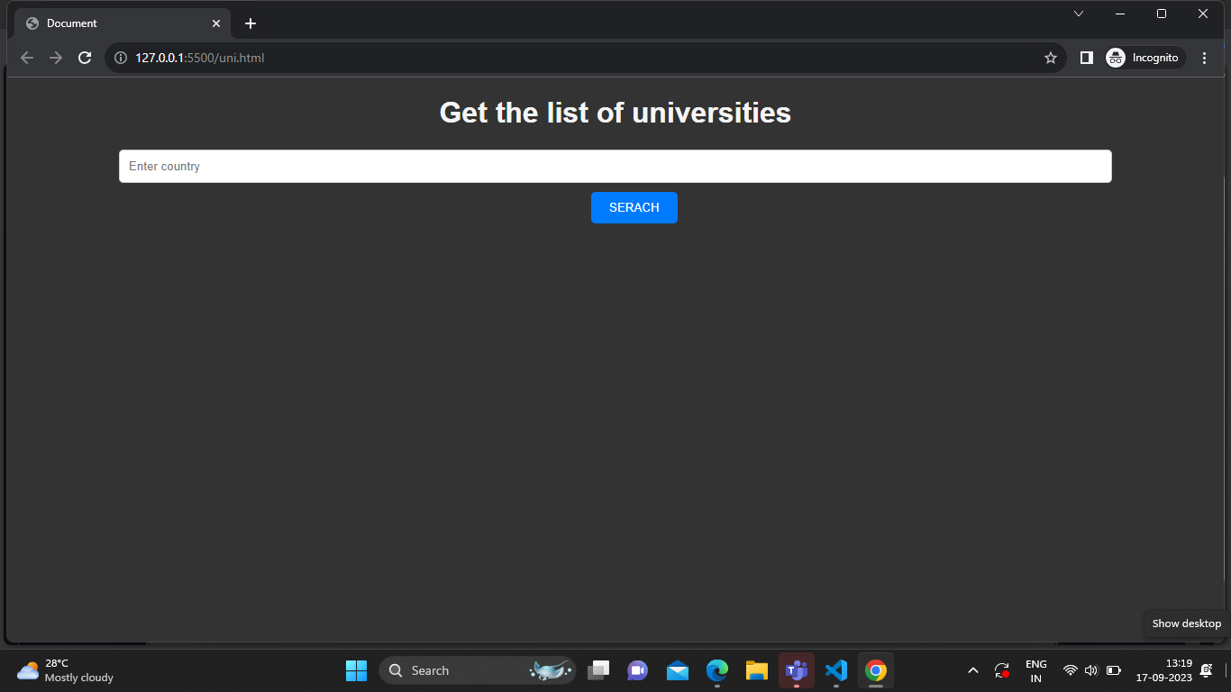
Task: Adjust volume via the speaker icon
Action: (1090, 670)
